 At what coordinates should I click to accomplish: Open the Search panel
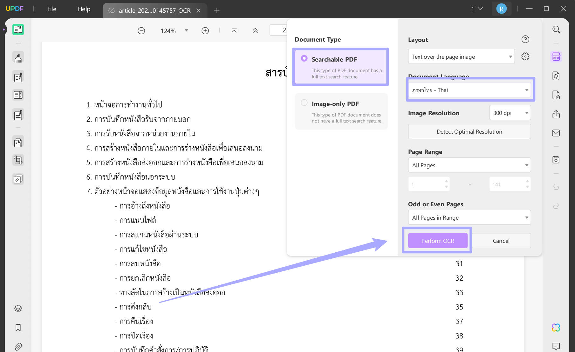coord(556,29)
